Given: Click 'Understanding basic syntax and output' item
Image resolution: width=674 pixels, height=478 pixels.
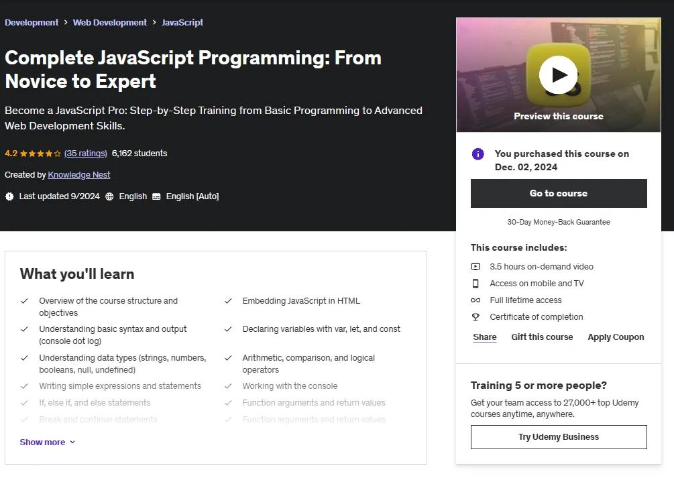Looking at the screenshot, I should point(113,335).
